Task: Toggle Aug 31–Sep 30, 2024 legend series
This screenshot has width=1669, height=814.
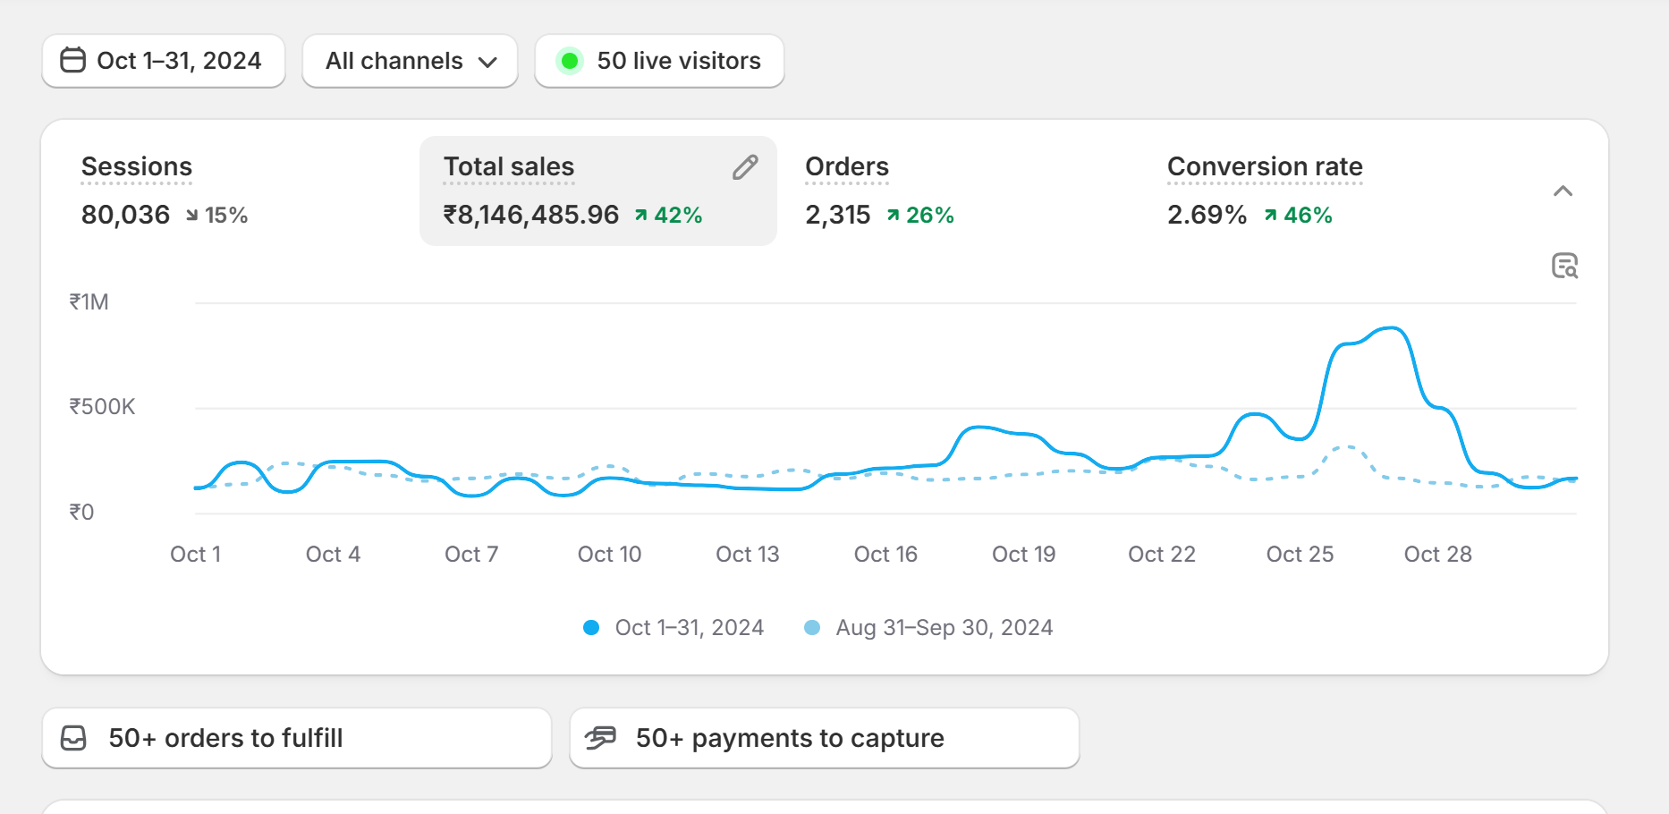Action: (x=928, y=628)
